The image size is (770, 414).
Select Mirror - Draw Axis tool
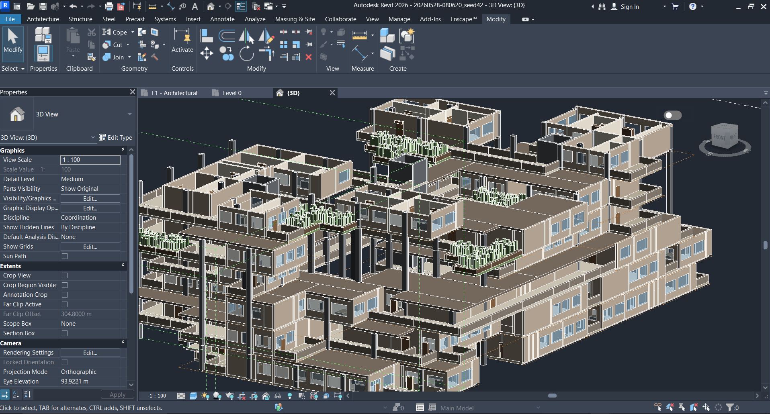266,36
